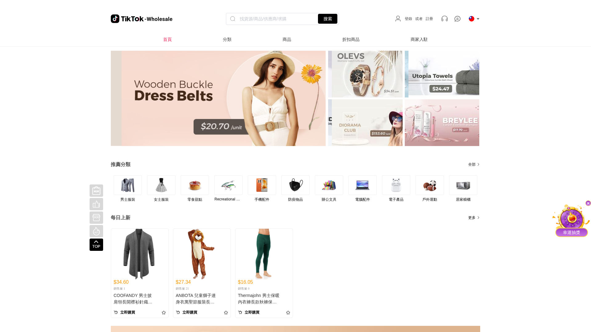Click the hot flame sidebar icon
Screen dimensions: 591x332
coord(96,231)
